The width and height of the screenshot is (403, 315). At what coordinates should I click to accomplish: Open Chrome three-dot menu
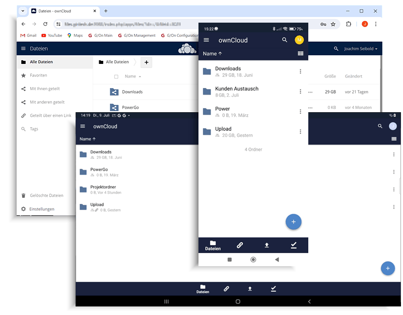coord(376,24)
